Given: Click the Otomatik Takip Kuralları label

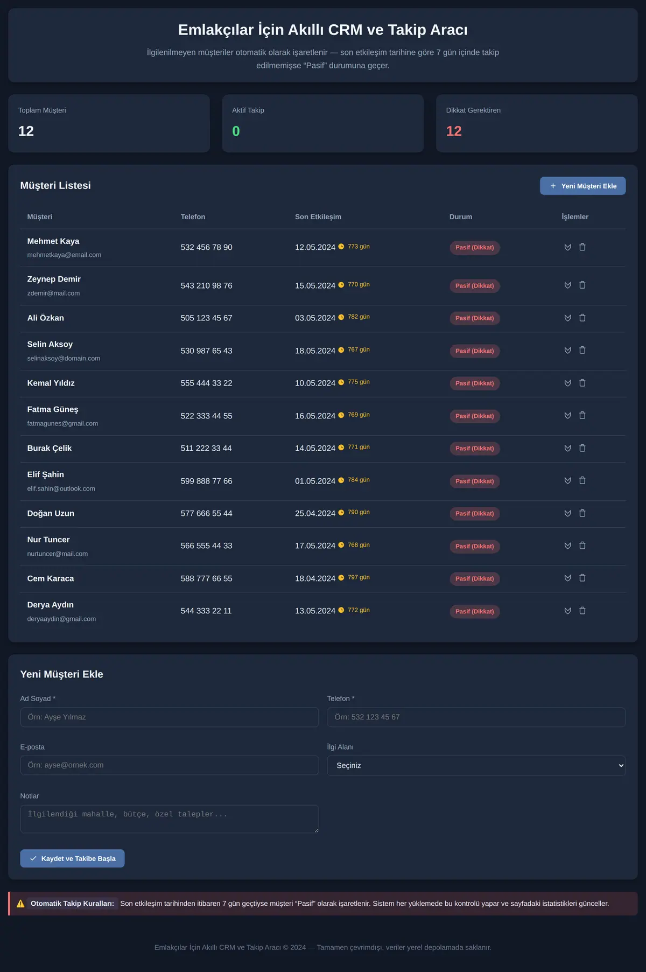Looking at the screenshot, I should pyautogui.click(x=72, y=904).
